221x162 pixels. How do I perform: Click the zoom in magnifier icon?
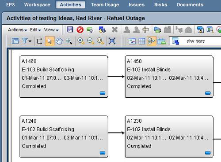click(81, 41)
